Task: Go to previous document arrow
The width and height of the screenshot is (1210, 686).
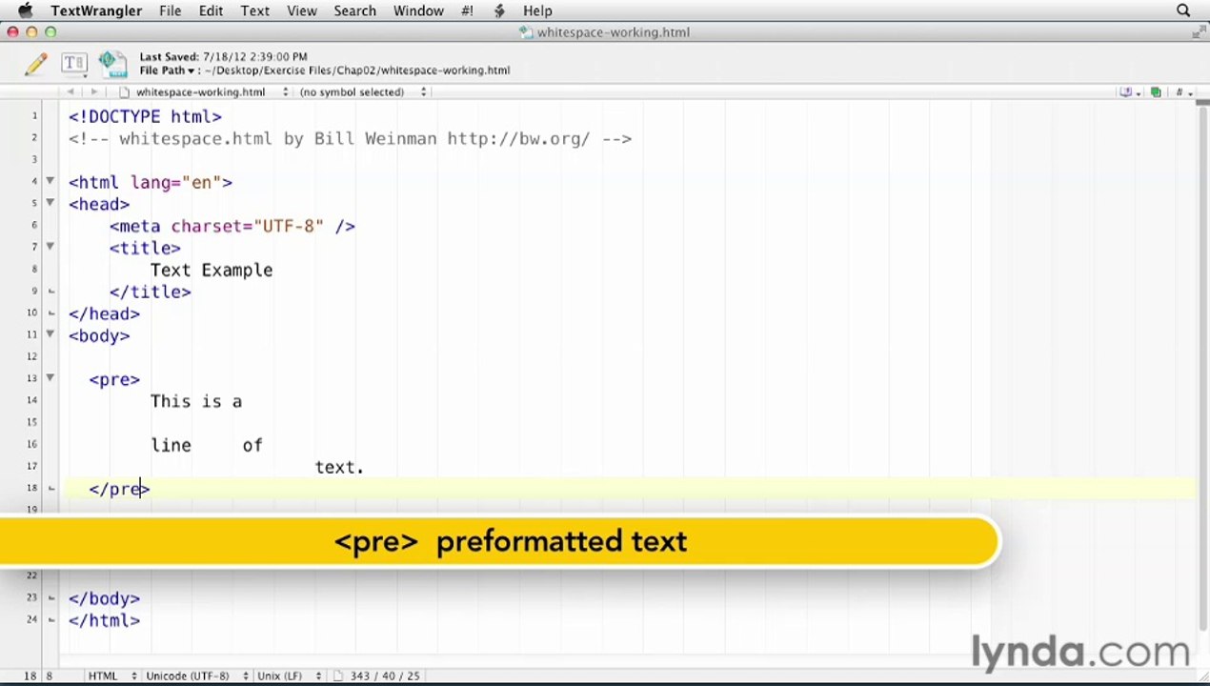Action: 71,91
